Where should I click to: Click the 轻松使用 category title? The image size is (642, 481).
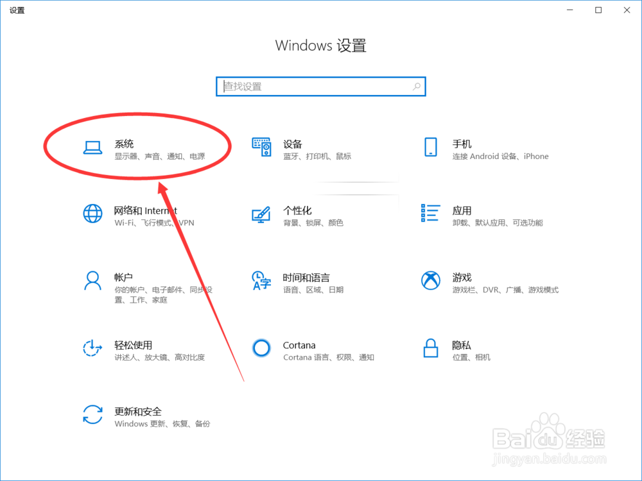click(134, 345)
